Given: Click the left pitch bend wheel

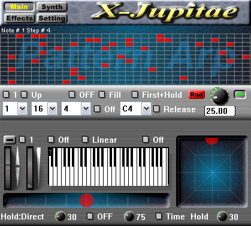Looking at the screenshot, I should [8, 168].
